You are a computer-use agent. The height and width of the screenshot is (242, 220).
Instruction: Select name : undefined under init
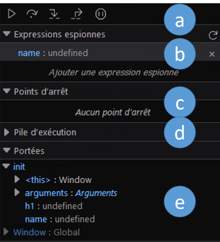[x=60, y=219]
